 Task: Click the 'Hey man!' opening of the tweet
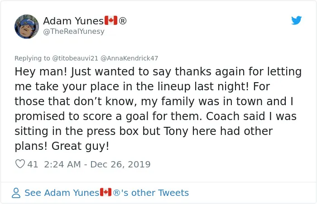tap(41, 72)
